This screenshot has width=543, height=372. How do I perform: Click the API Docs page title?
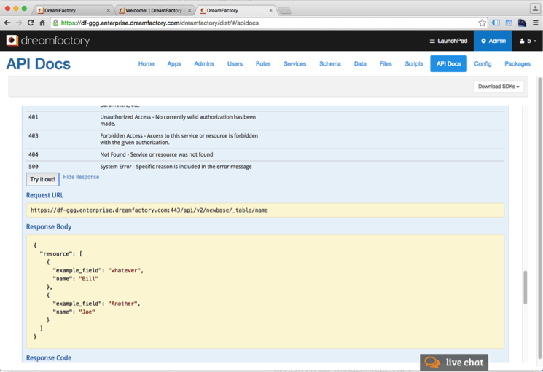[x=38, y=64]
